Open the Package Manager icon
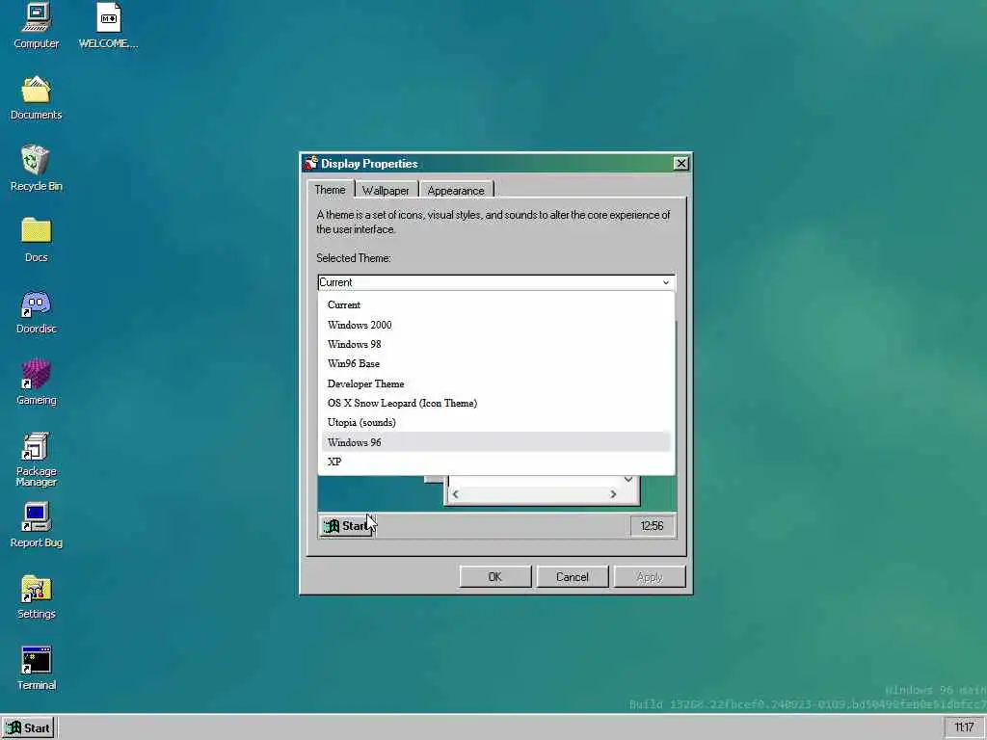The image size is (987, 740). [37, 460]
